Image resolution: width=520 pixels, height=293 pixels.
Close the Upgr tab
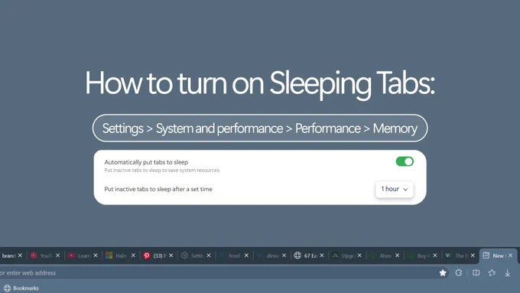(359, 256)
